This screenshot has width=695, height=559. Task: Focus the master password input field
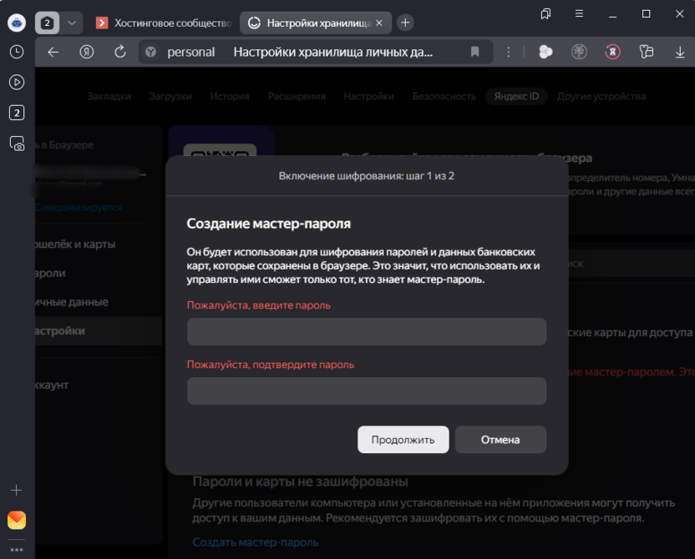pos(367,331)
